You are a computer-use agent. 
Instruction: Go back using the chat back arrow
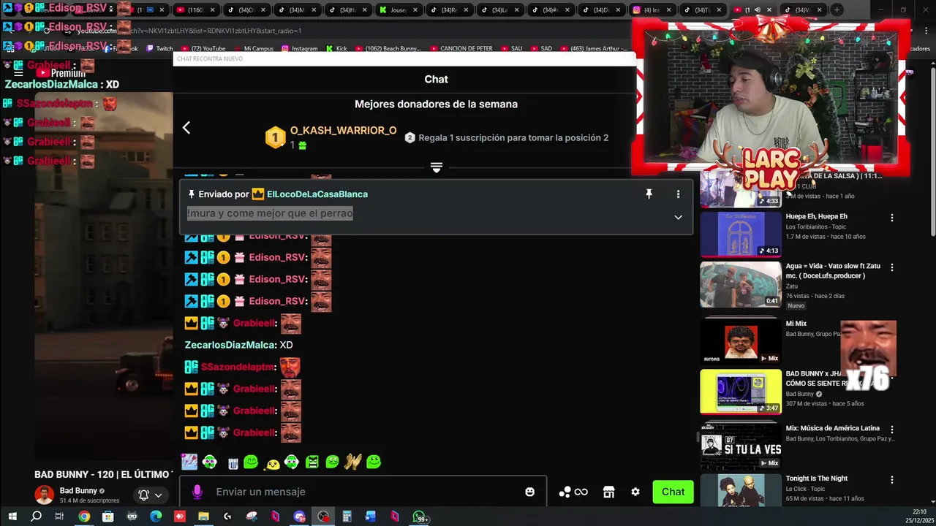point(186,128)
